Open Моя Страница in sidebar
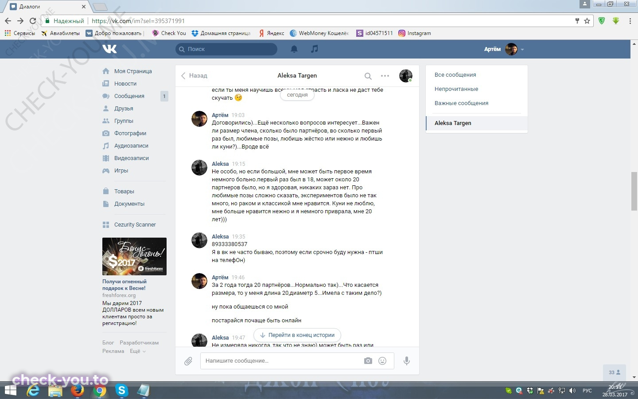 (x=133, y=71)
